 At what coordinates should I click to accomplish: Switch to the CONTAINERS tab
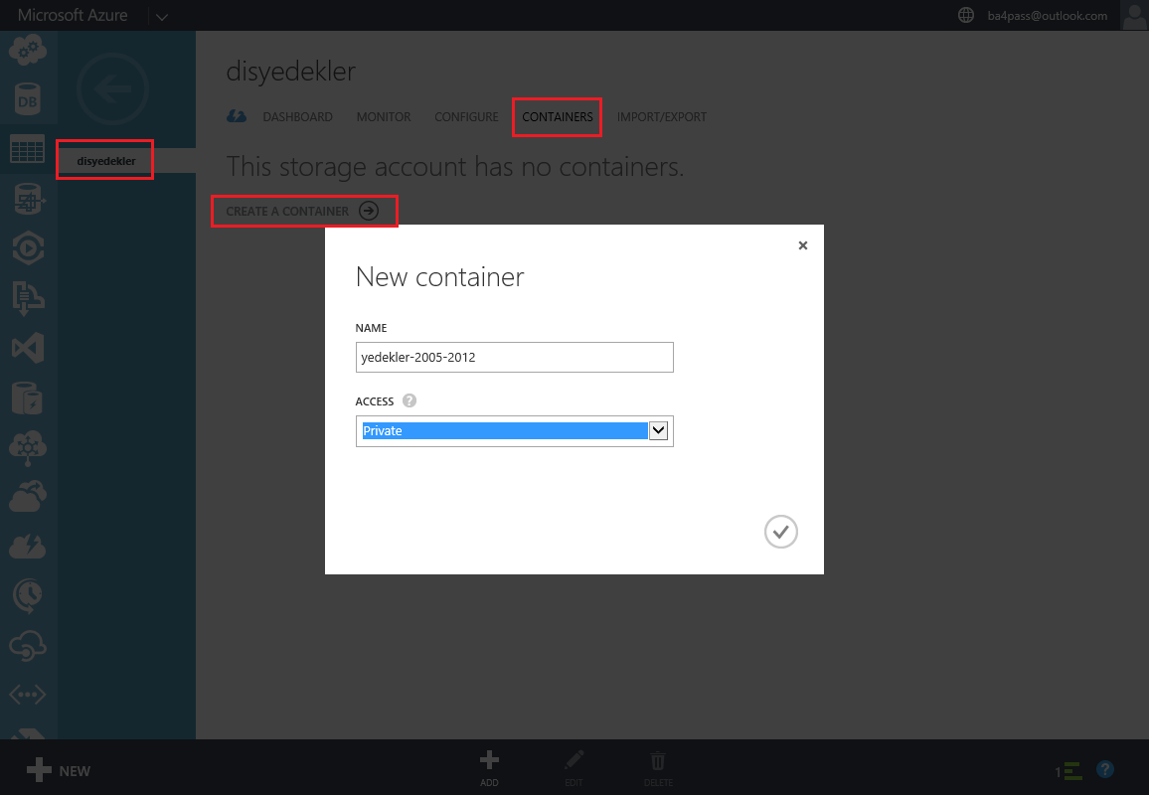point(558,117)
